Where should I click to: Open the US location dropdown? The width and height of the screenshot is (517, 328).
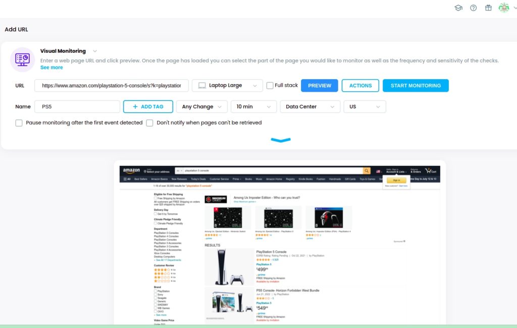(x=365, y=107)
